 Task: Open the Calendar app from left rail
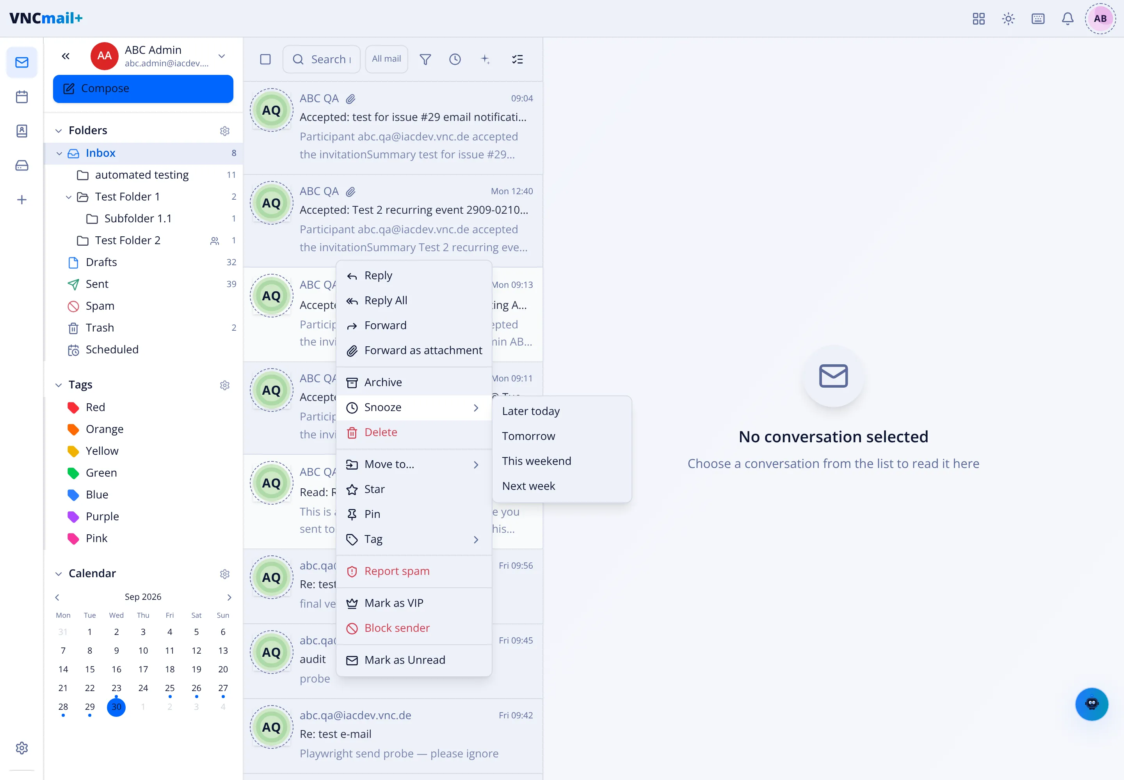click(21, 97)
